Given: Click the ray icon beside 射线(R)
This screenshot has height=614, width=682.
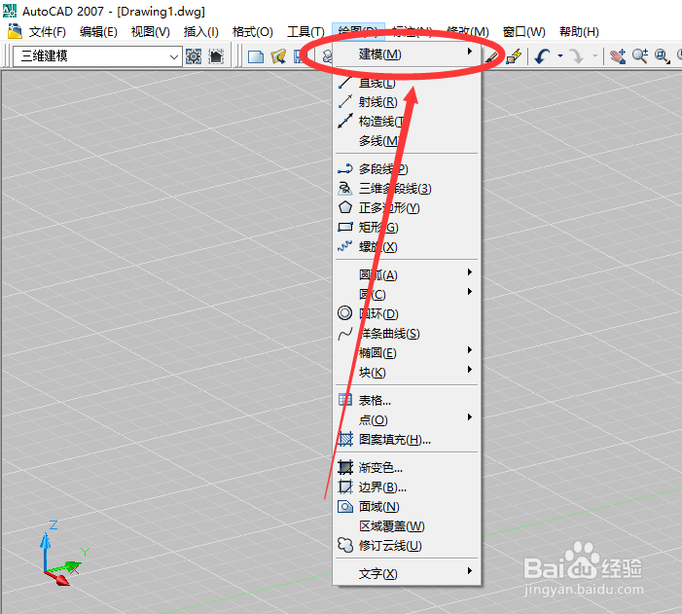Looking at the screenshot, I should pos(345,101).
